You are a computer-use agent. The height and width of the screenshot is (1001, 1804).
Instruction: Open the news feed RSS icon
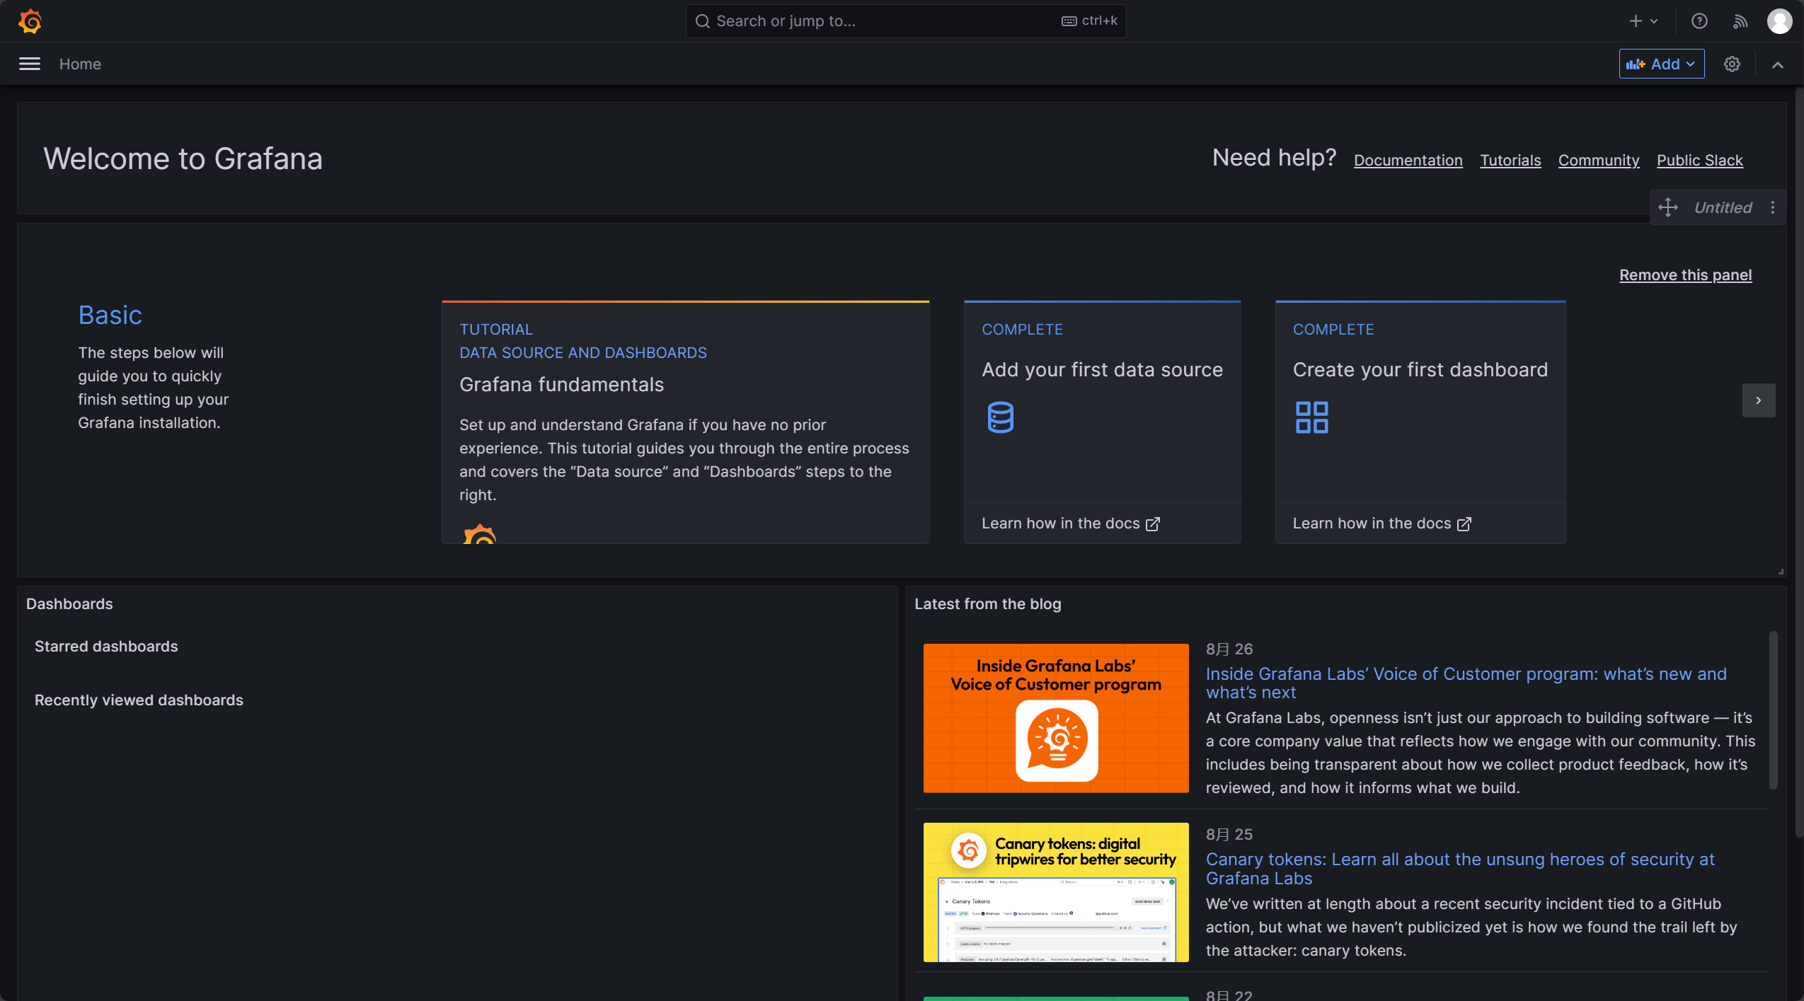(x=1740, y=21)
